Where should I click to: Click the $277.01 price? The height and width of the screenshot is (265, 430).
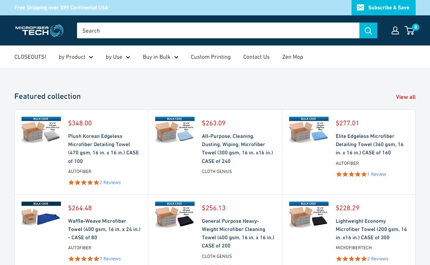pyautogui.click(x=347, y=123)
